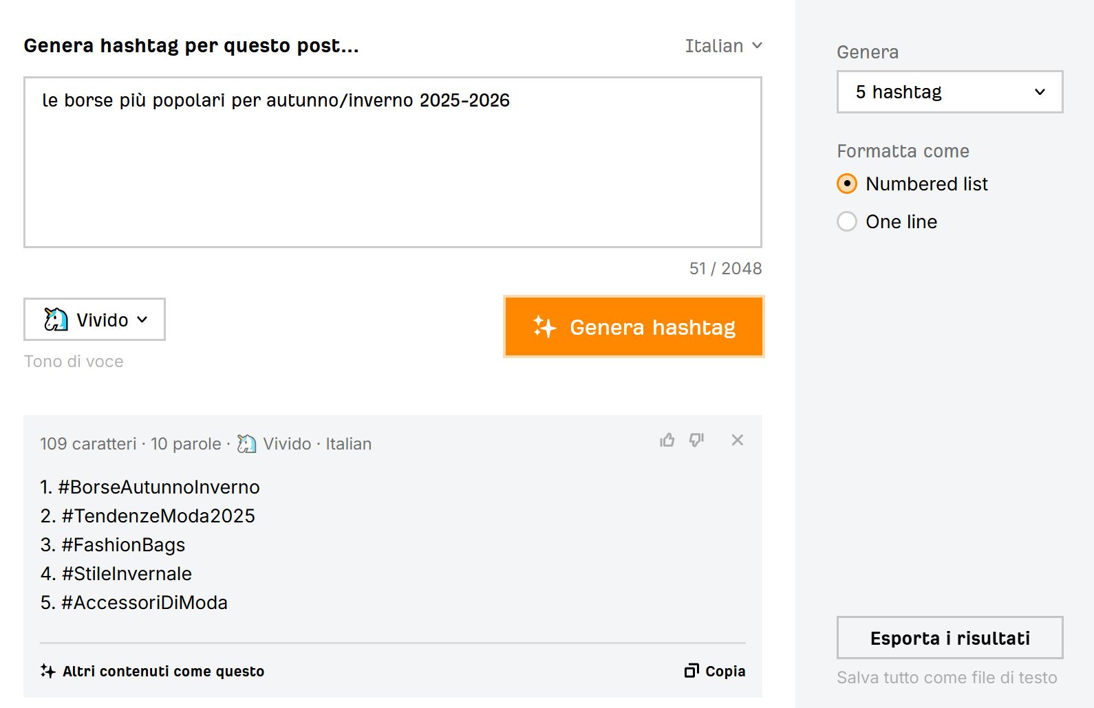This screenshot has height=708, width=1094.
Task: Select the Numbered list format option
Action: click(x=847, y=184)
